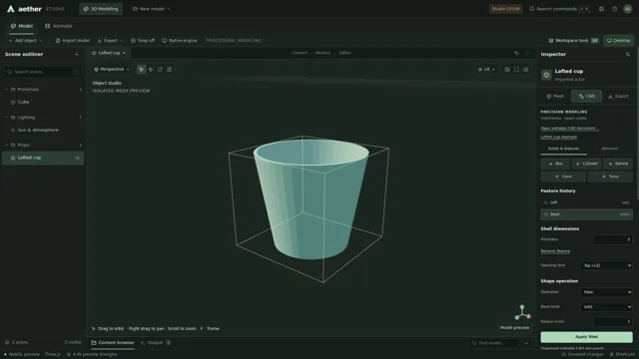Viewport: 639px width, 359px height.
Task: Click the Apply fillet button
Action: tap(586, 337)
